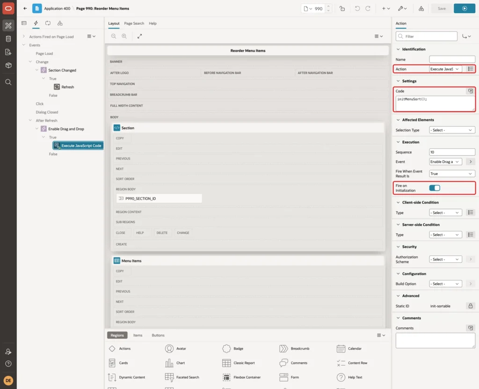Zoom in the layout view
The image size is (479, 389).
pos(124,36)
